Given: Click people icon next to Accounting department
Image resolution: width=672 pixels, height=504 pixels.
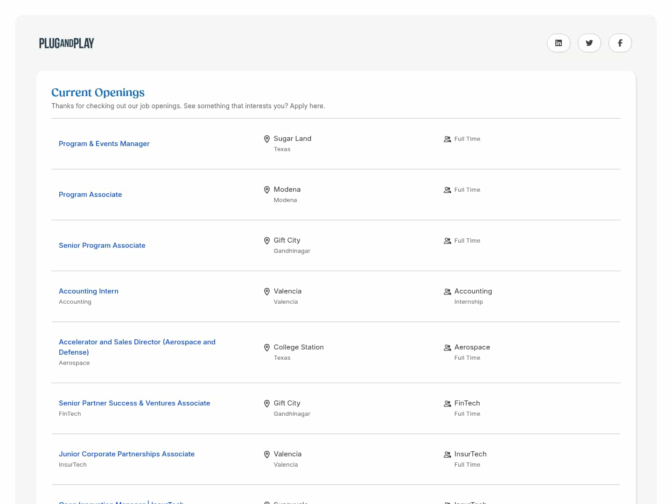Looking at the screenshot, I should click(x=447, y=292).
